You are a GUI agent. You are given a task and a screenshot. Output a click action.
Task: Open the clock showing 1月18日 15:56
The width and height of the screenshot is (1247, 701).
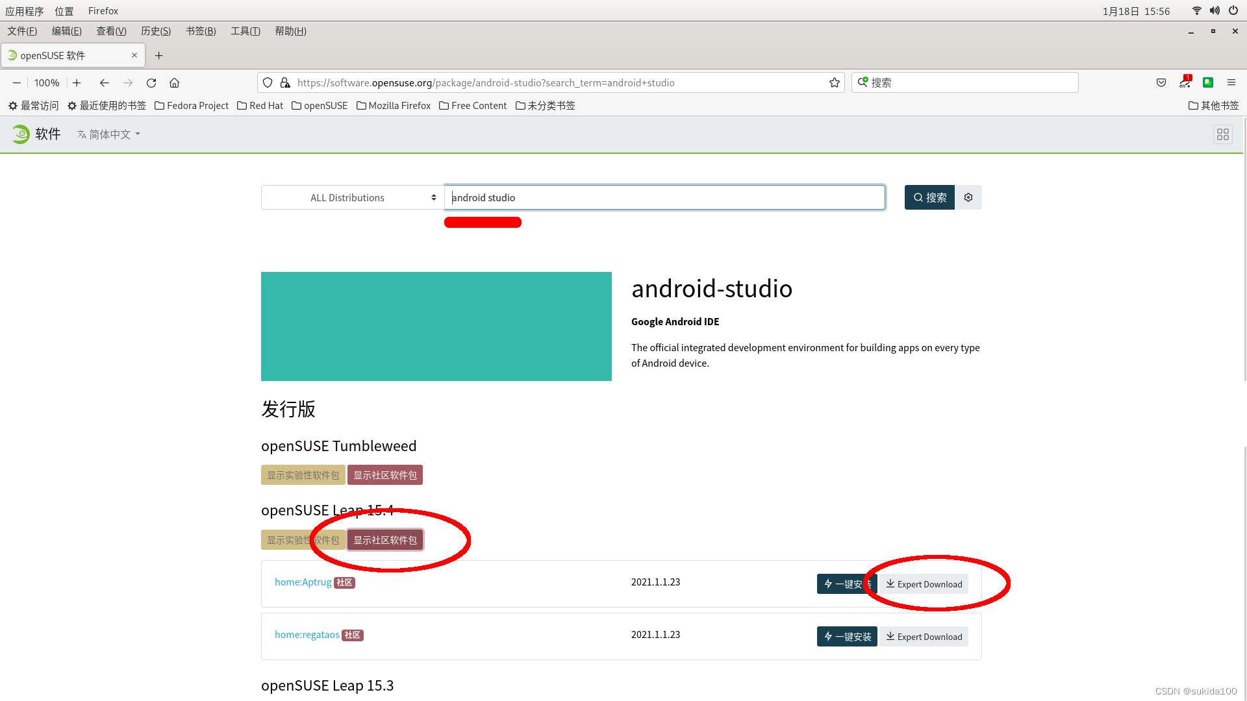coord(1136,11)
